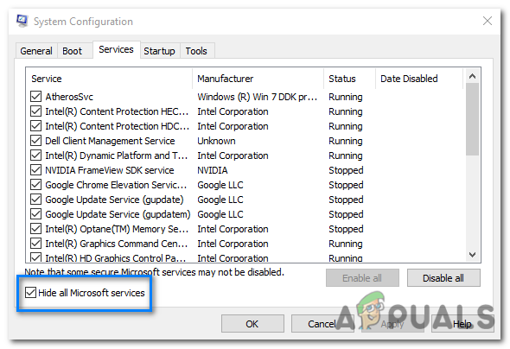Click Stopped status of NVIDIA FrameView service
Screen dimensions: 510x349
tap(346, 170)
